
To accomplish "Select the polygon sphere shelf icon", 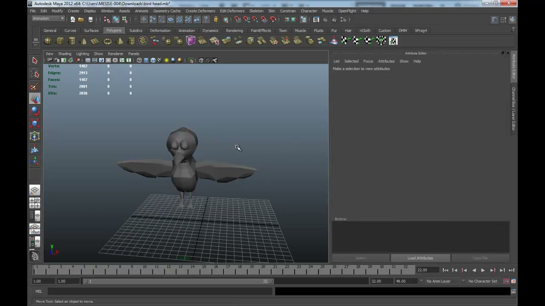I will 48,41.
